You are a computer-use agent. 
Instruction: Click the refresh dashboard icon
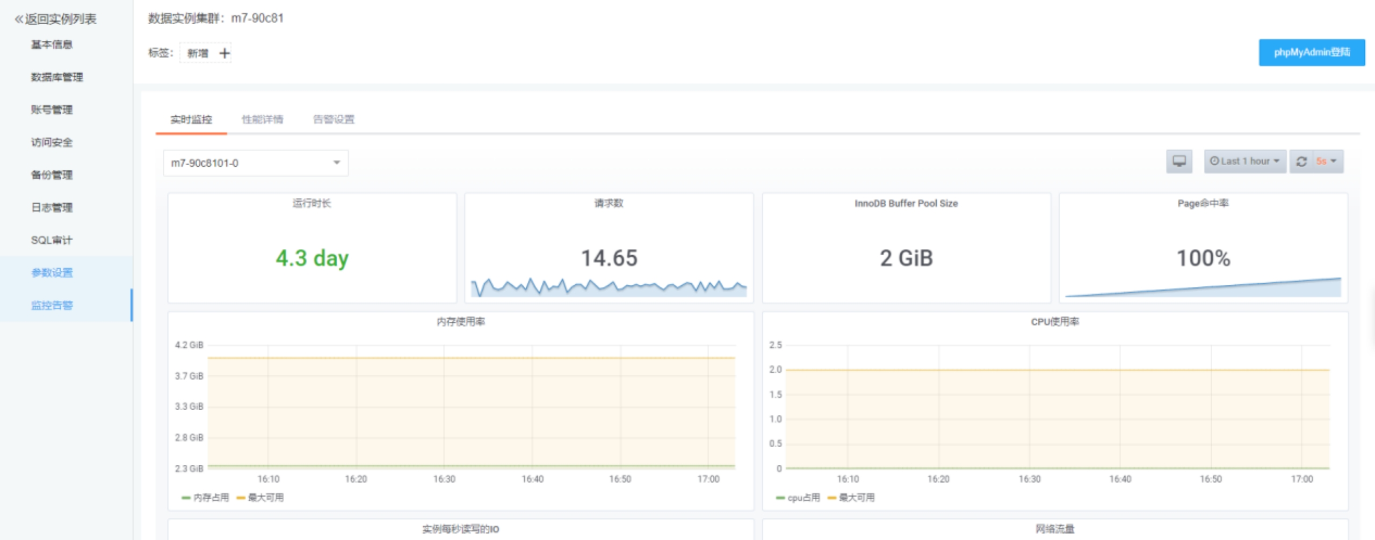tap(1301, 161)
